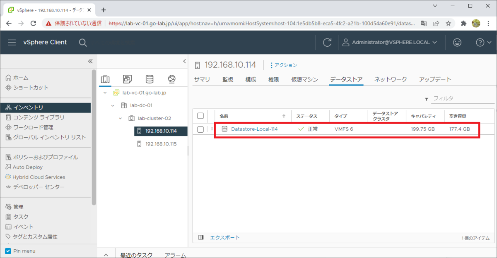This screenshot has height=258, width=497.
Task: Switch to the ネットワーク tab
Action: [x=391, y=79]
